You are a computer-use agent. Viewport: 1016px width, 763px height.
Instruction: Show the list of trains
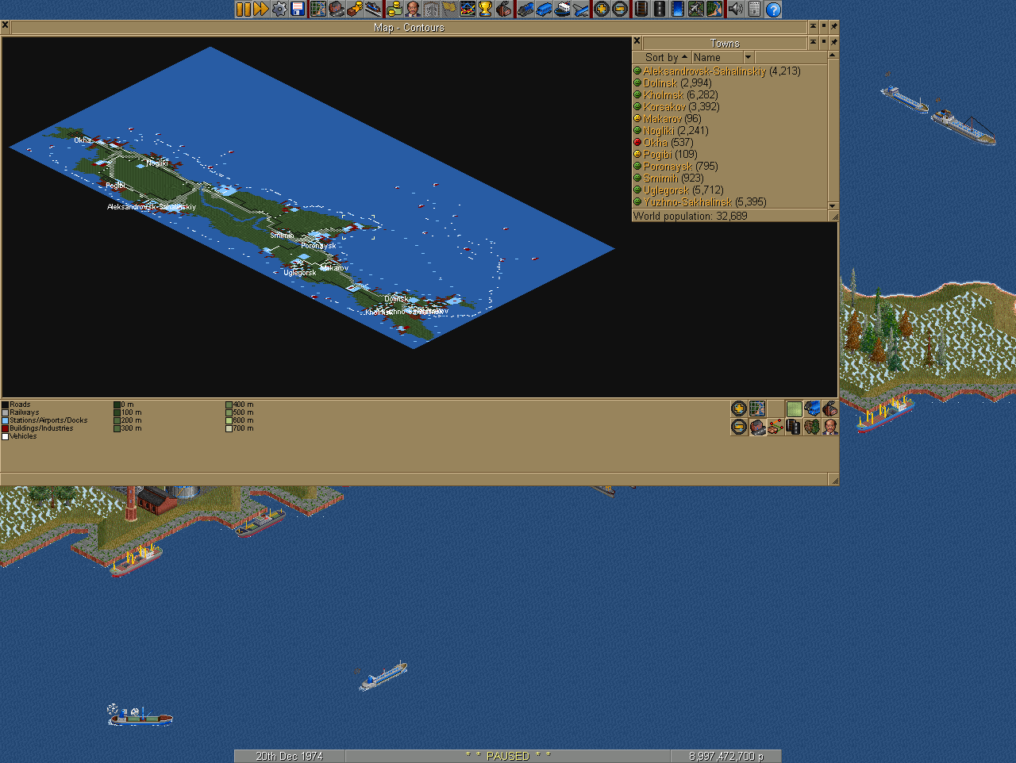525,9
